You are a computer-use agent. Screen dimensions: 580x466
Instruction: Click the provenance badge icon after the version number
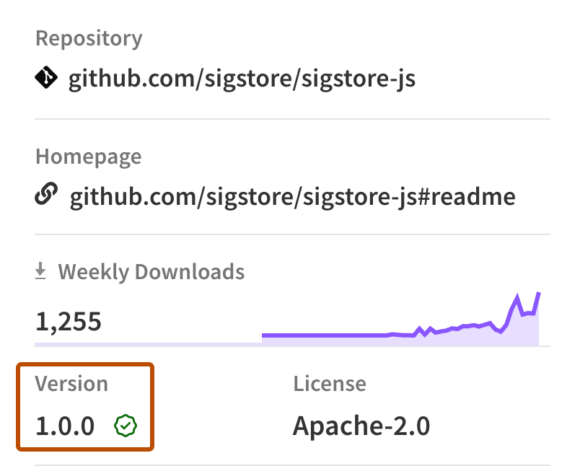pos(126,426)
